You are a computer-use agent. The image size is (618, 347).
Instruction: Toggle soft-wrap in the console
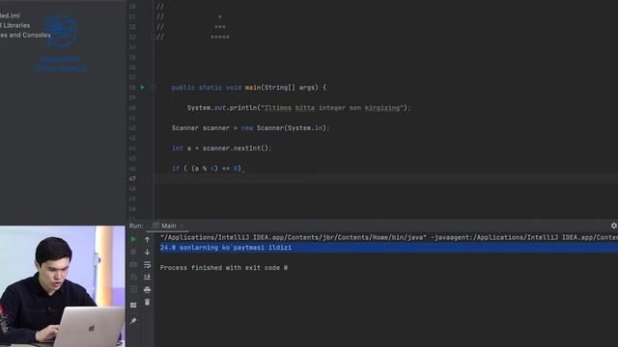tap(147, 264)
